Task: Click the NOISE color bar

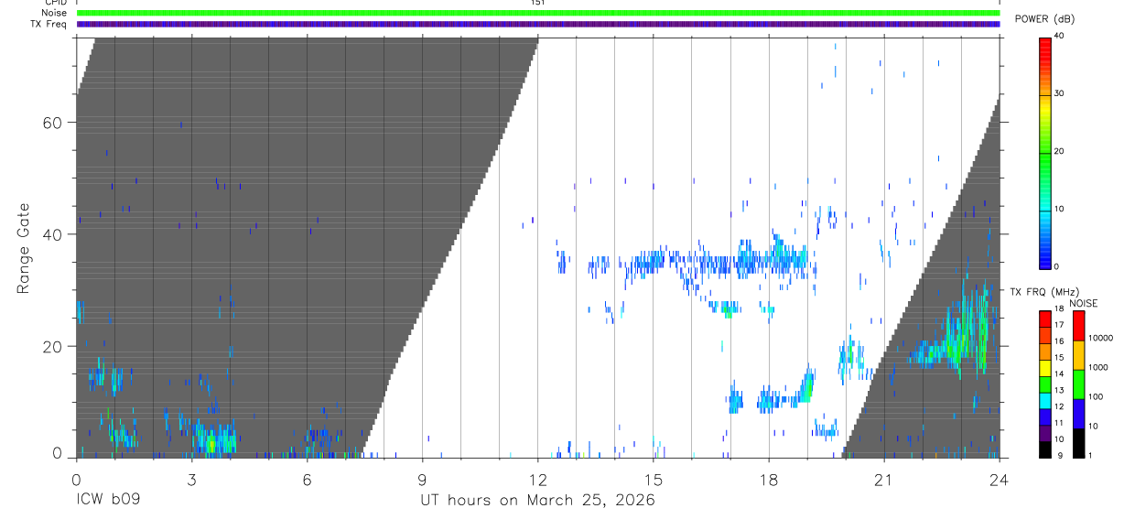Action: 1078,384
